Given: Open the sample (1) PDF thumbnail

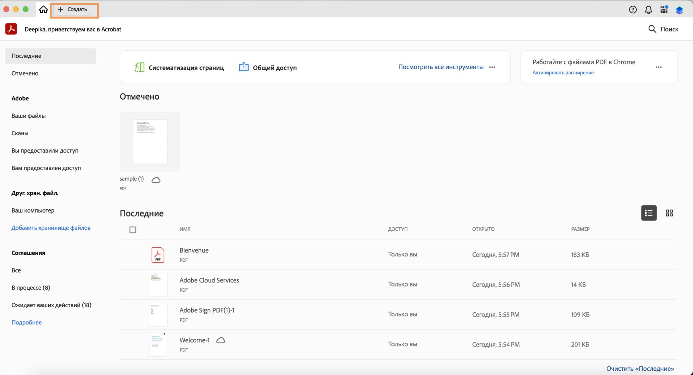Looking at the screenshot, I should [150, 141].
